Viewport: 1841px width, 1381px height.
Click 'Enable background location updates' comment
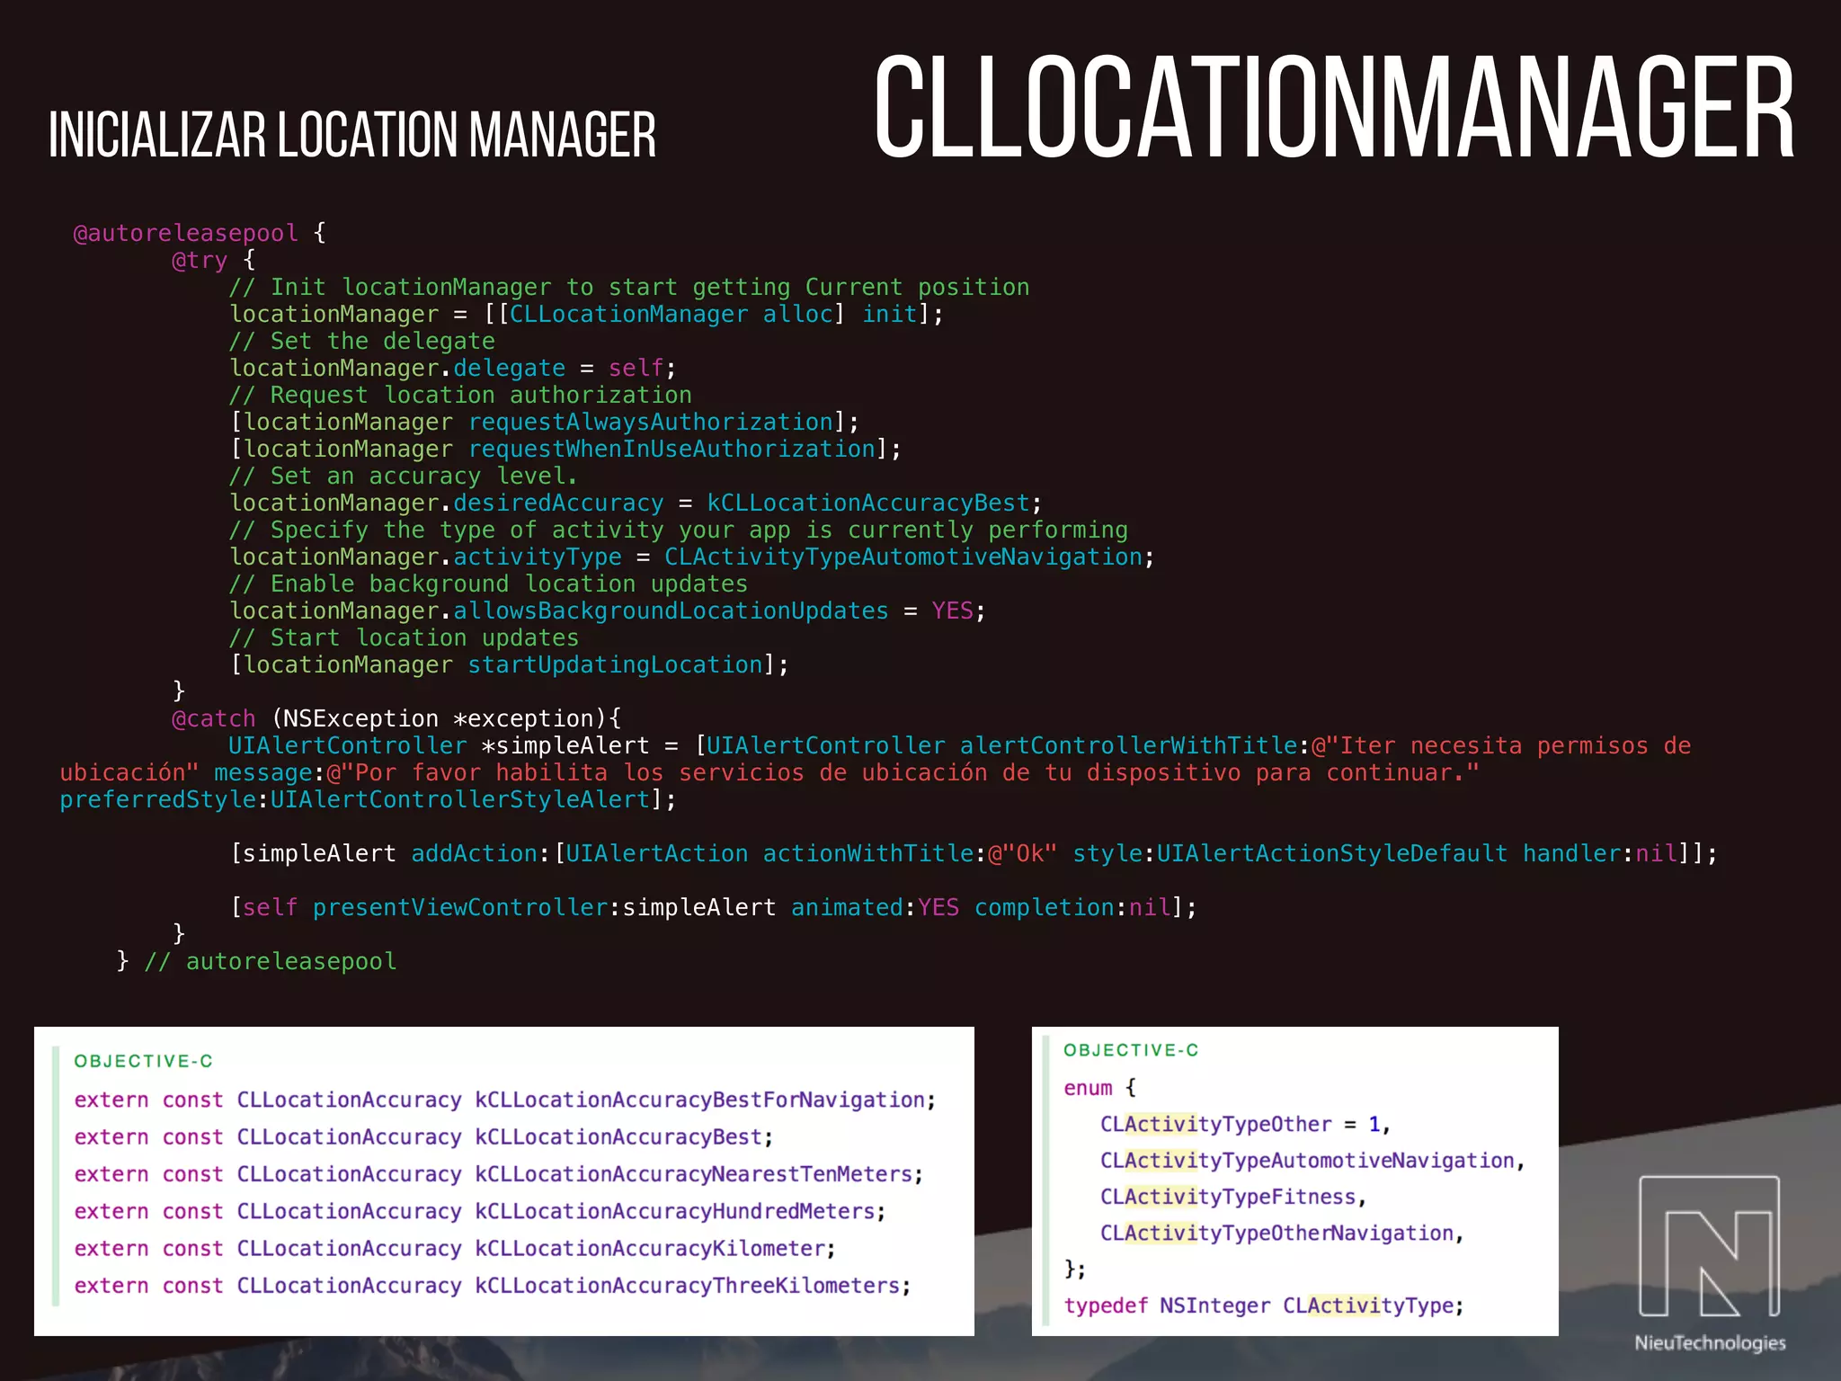pos(488,584)
